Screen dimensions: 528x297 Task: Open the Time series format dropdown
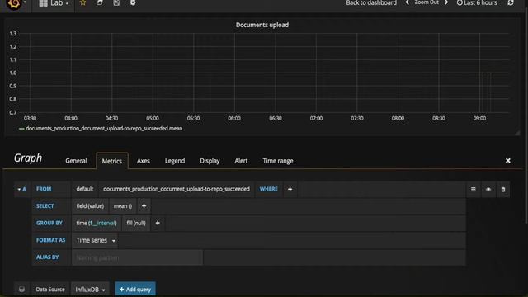click(x=96, y=240)
